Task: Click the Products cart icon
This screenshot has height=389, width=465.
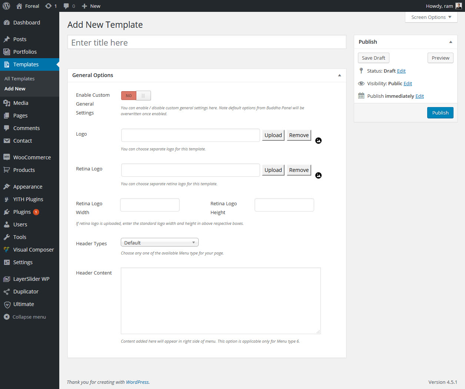Action: point(7,170)
